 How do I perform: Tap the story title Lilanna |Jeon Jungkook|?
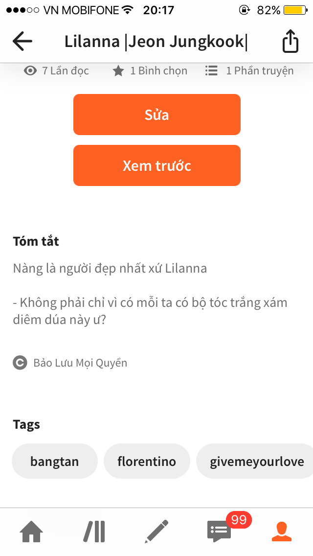156,41
